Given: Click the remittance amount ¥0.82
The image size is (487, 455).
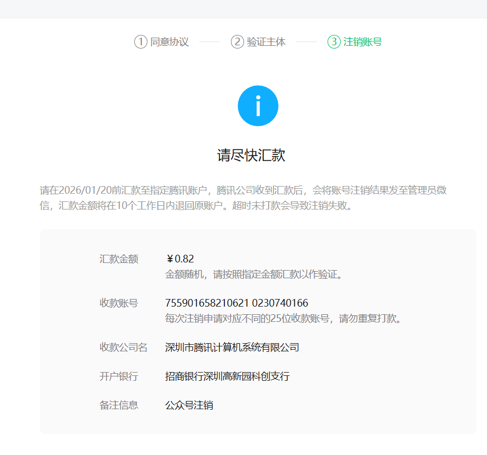Looking at the screenshot, I should [x=180, y=259].
